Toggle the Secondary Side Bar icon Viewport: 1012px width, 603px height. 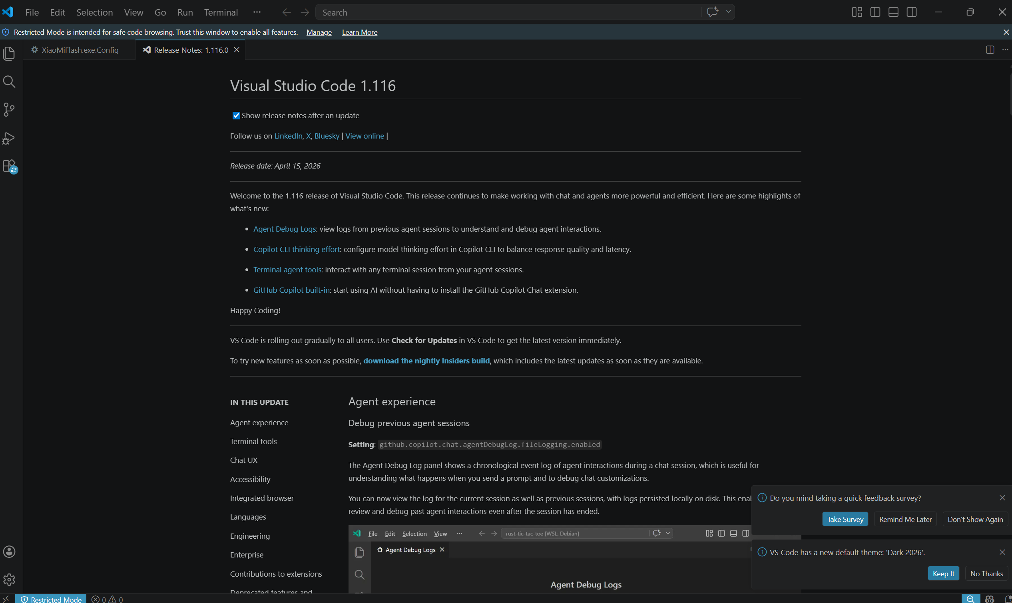[912, 12]
